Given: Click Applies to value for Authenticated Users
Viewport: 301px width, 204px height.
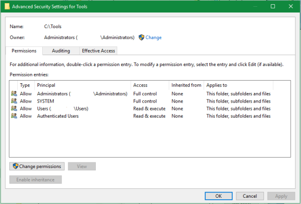Looking at the screenshot, I should click(239, 116).
